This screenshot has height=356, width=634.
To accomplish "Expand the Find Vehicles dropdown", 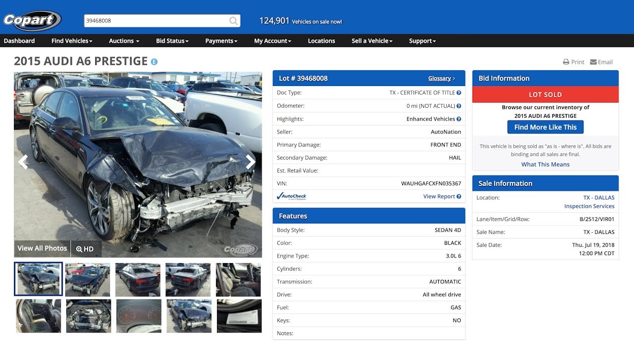I will coord(72,41).
